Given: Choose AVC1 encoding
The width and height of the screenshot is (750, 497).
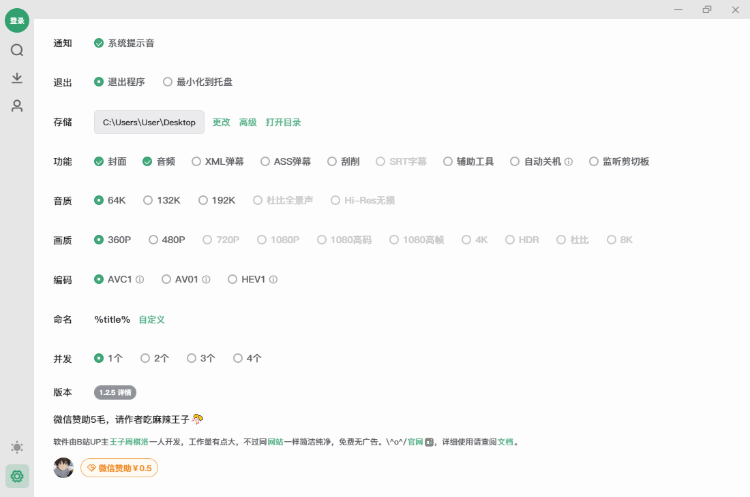Looking at the screenshot, I should point(113,279).
